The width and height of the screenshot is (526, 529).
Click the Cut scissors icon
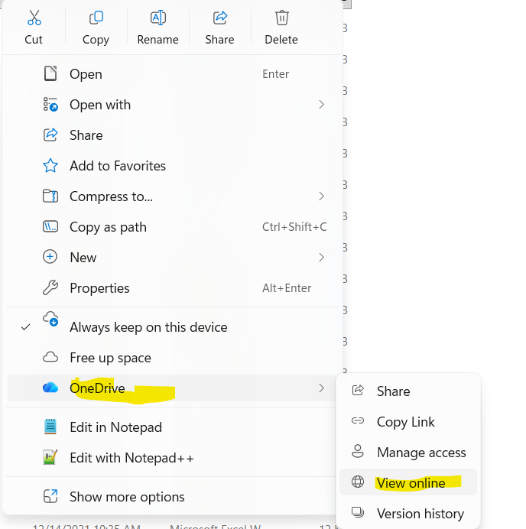coord(34,18)
